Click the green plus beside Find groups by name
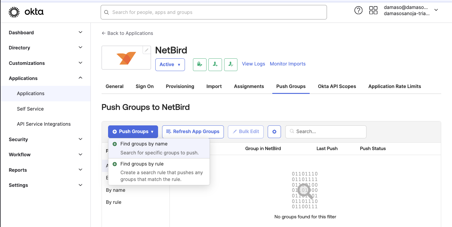452x227 pixels. click(x=114, y=144)
